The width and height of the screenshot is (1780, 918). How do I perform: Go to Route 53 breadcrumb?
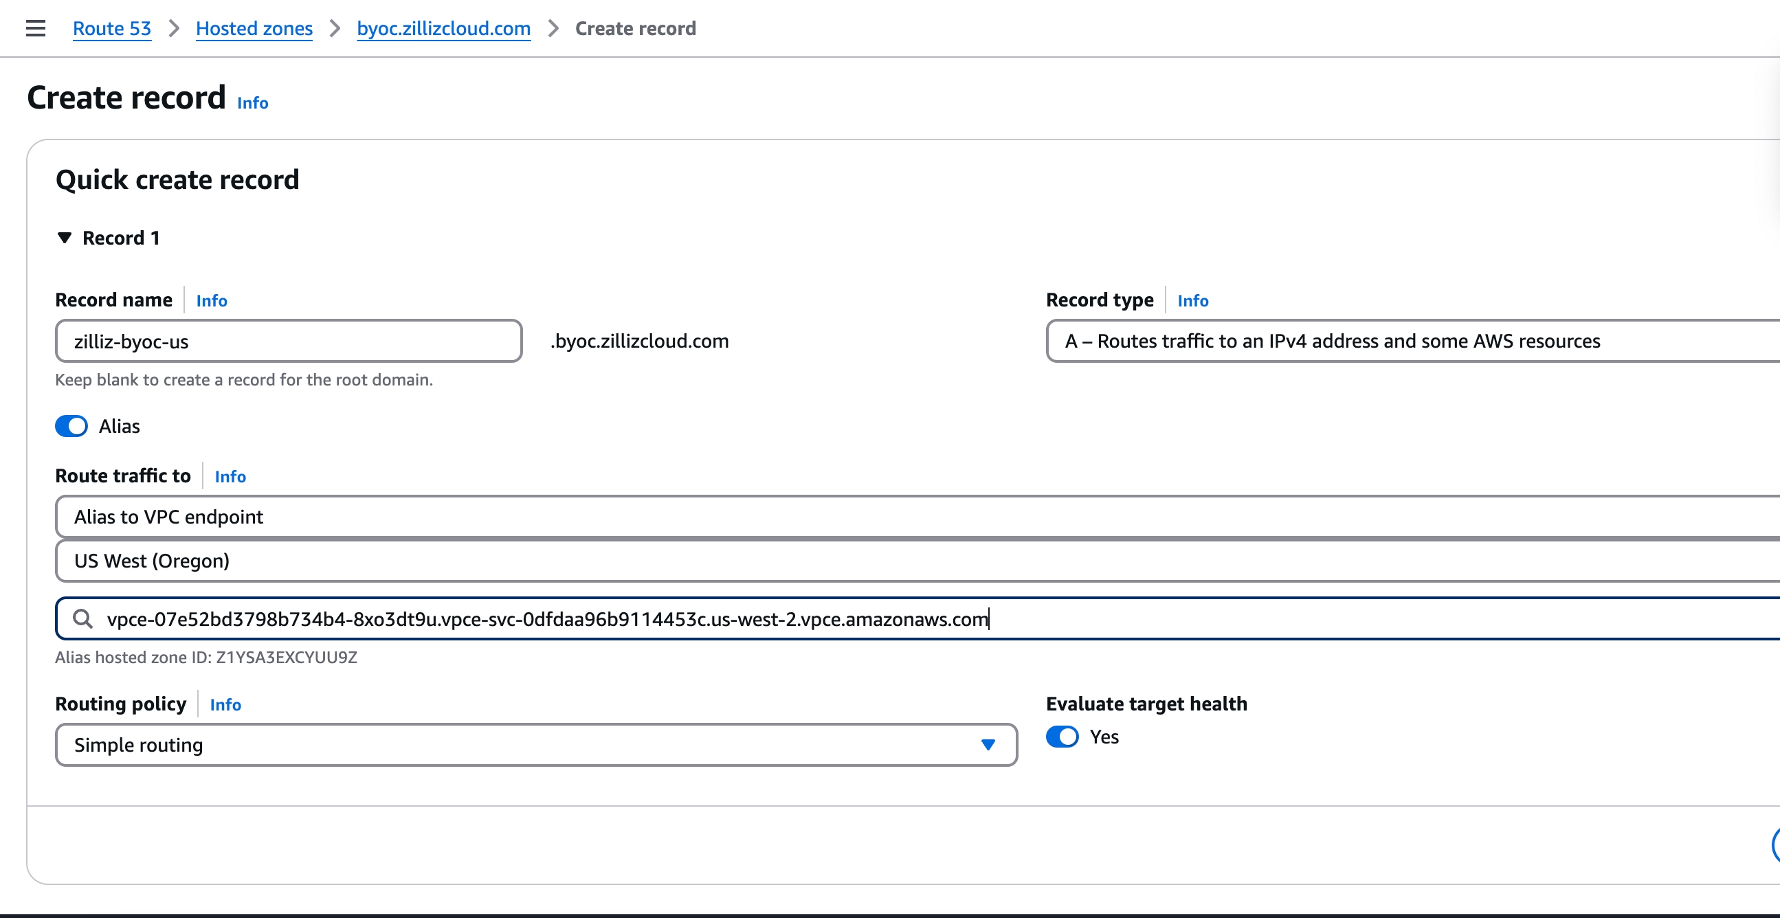(112, 28)
